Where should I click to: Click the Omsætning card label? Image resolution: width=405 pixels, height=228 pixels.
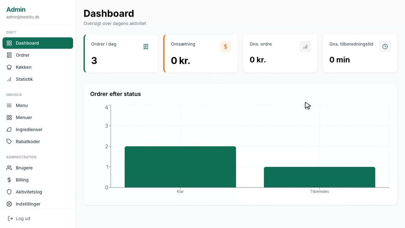tap(183, 44)
